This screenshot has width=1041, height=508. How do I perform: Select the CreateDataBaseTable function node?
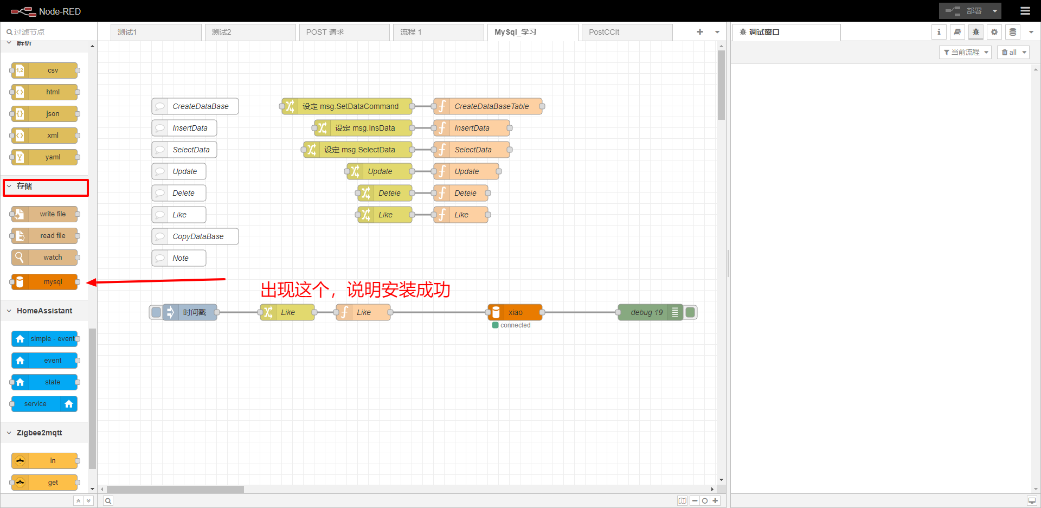pos(488,106)
